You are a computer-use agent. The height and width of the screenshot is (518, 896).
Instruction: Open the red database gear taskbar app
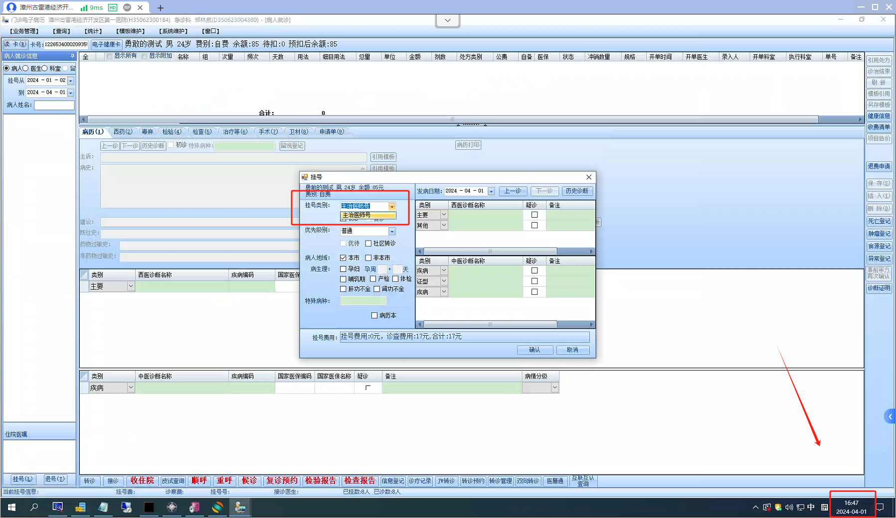coord(194,508)
